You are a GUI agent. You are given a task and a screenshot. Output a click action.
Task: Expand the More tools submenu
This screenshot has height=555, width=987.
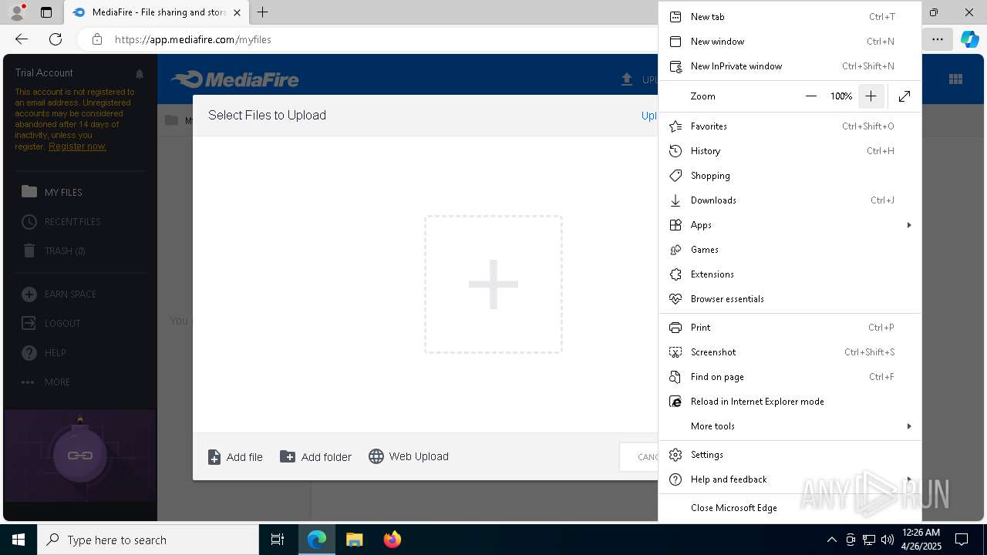point(790,425)
